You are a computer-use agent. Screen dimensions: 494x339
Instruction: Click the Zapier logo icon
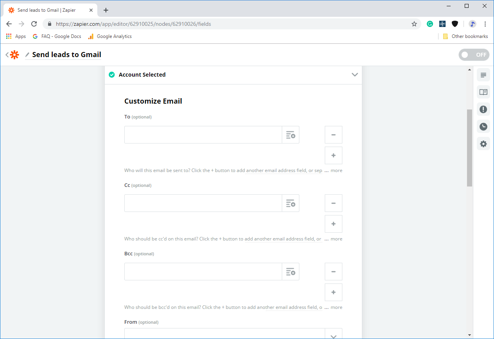[x=14, y=55]
